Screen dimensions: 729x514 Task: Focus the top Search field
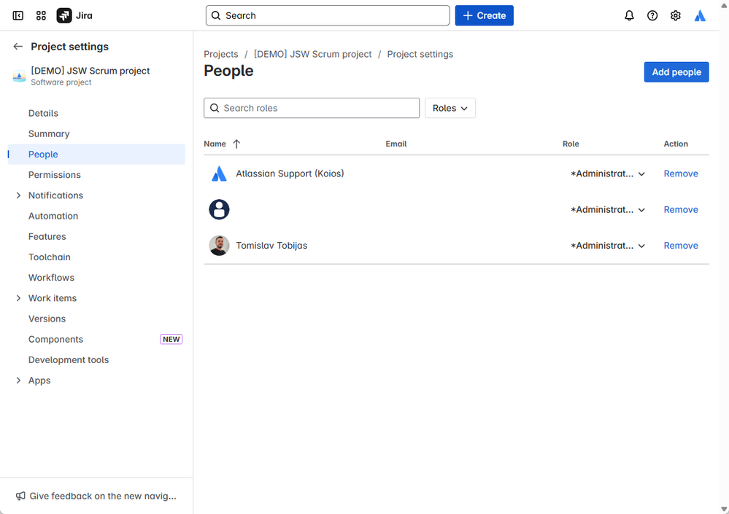point(328,16)
